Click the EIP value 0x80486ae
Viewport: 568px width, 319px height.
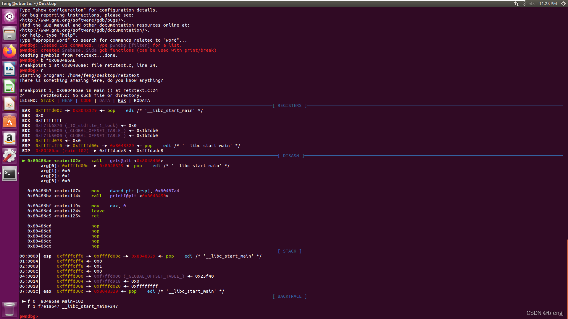[47, 151]
